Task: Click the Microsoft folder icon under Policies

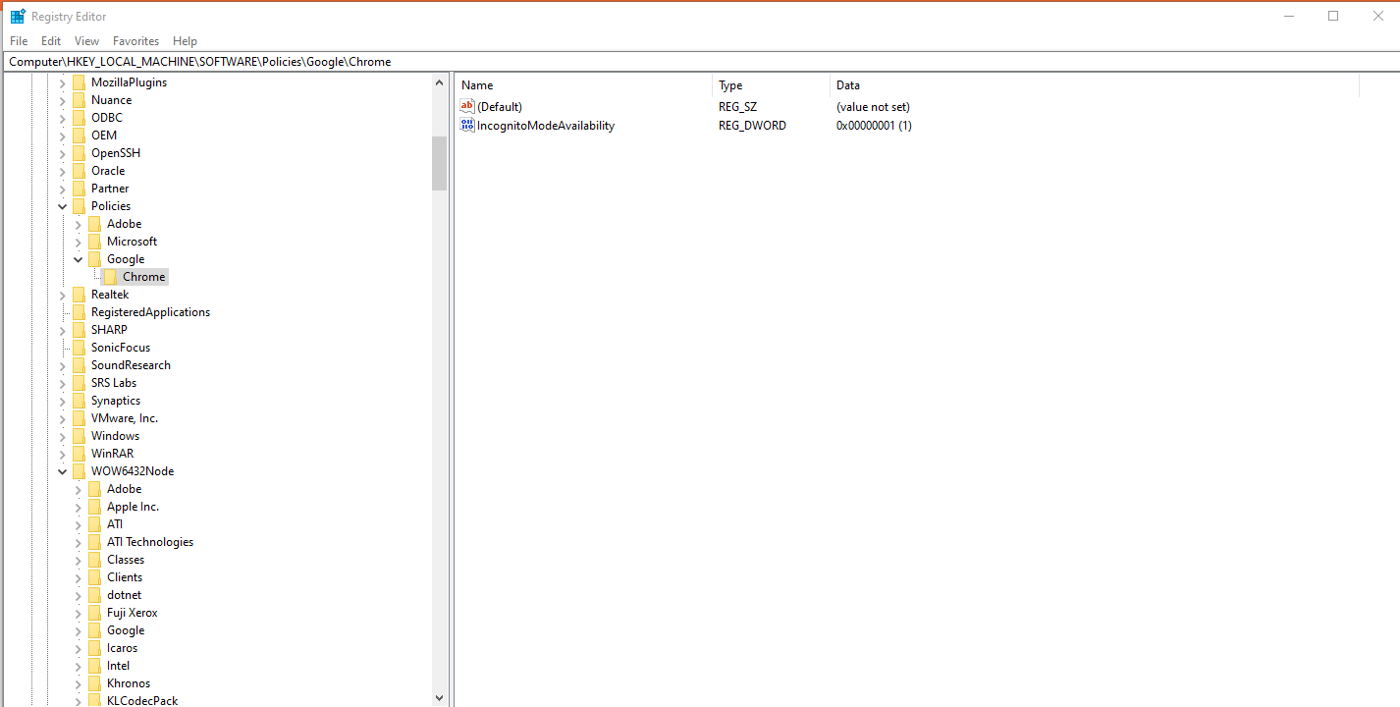Action: pyautogui.click(x=94, y=242)
